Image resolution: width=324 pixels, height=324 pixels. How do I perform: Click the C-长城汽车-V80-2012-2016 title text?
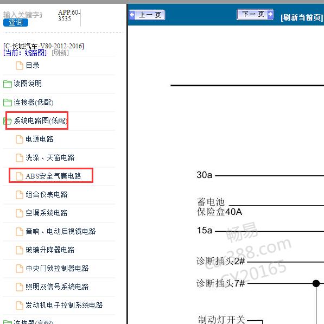point(43,46)
